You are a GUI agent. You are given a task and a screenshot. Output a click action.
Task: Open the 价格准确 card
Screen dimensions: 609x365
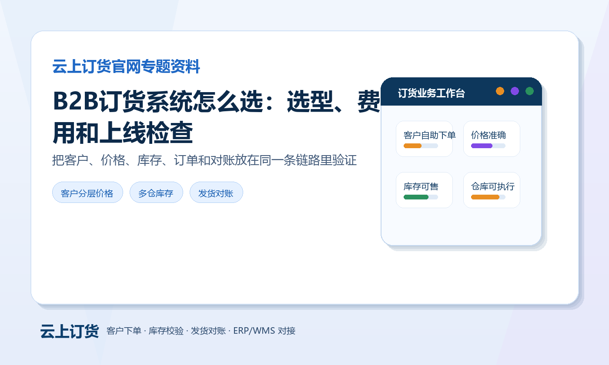[492, 139]
